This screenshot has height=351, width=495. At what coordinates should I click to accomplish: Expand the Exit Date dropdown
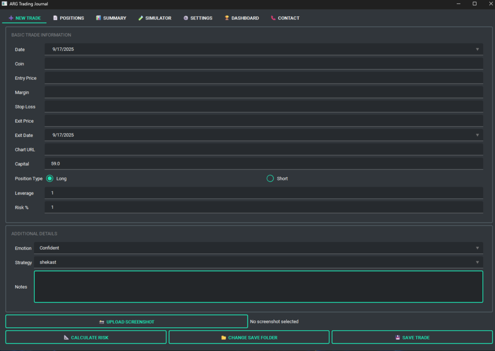click(x=477, y=135)
